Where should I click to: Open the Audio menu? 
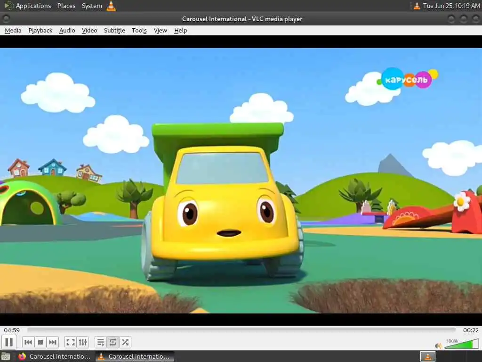pyautogui.click(x=67, y=31)
